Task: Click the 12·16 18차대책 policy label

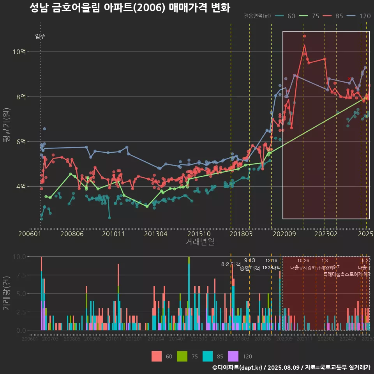Action: pos(272,264)
